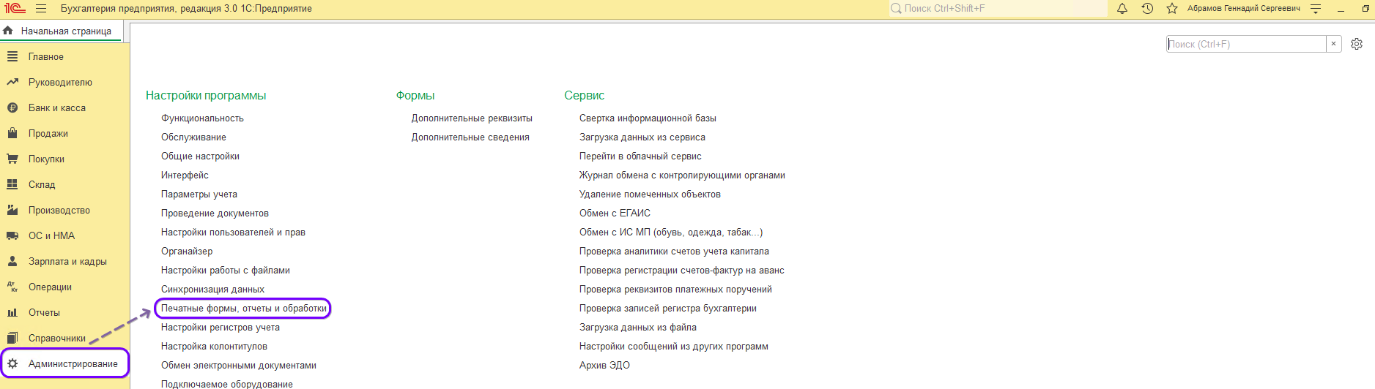The height and width of the screenshot is (389, 1375).
Task: Clear search field with x button
Action: click(x=1334, y=44)
